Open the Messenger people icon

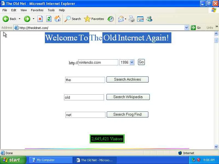tap(149, 19)
